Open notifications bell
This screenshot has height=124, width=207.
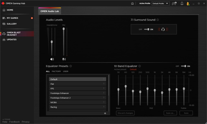182,3
